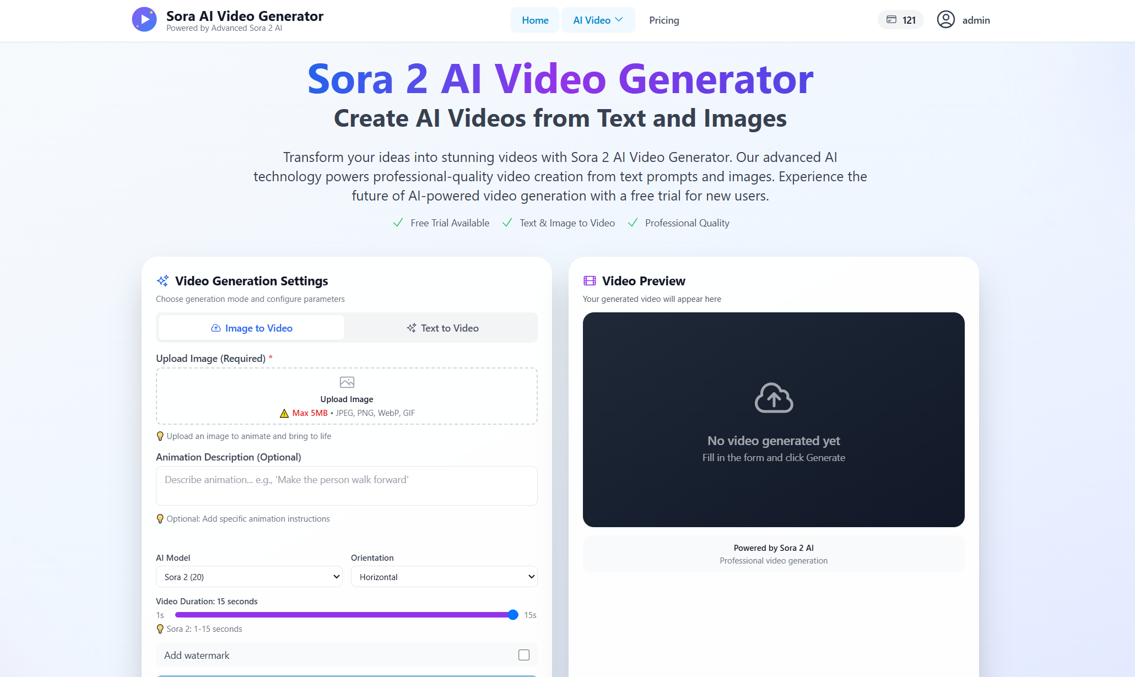Click the 'Professional video generation' caption
This screenshot has width=1135, height=677.
coord(774,561)
